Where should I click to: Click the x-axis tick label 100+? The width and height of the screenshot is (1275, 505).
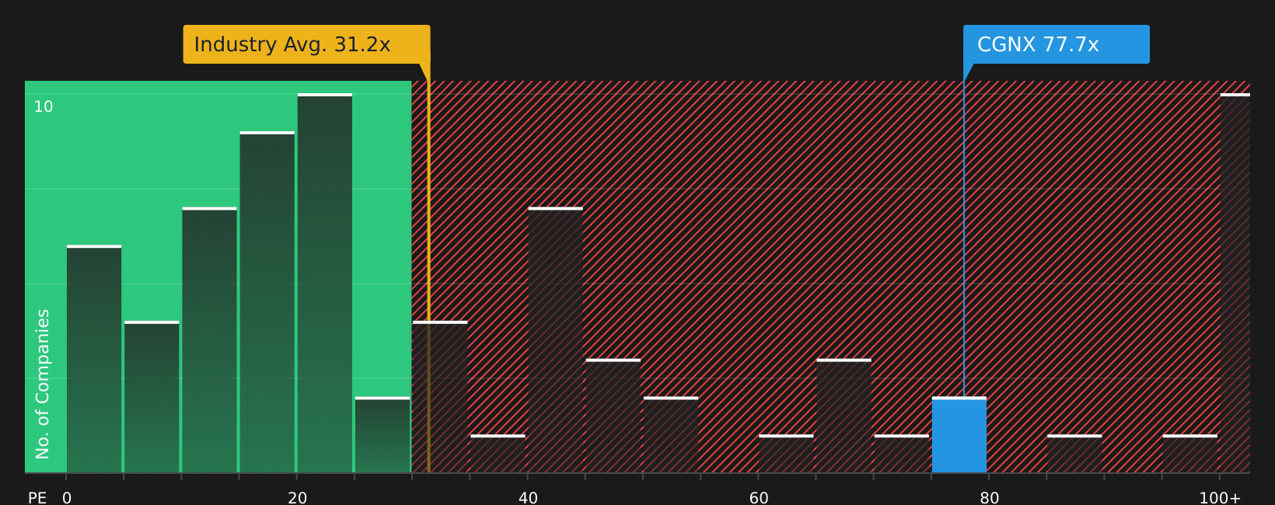pyautogui.click(x=1220, y=498)
